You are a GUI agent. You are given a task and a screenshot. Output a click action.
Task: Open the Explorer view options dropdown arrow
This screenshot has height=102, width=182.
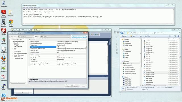172,36
